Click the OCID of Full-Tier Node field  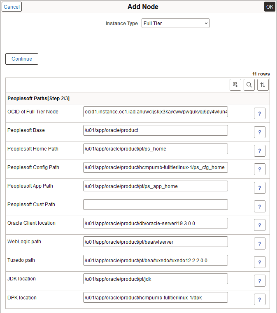click(x=156, y=112)
